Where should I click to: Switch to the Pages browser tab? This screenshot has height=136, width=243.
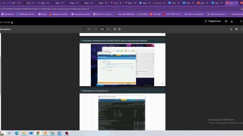pos(72,3)
